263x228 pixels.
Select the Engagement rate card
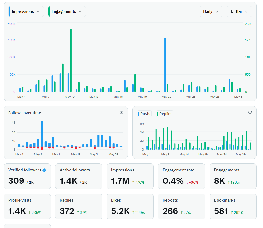(x=181, y=176)
